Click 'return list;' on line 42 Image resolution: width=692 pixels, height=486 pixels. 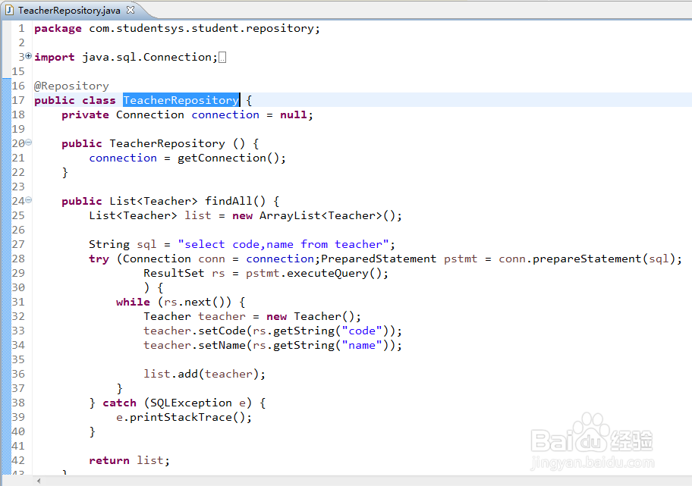click(x=129, y=461)
